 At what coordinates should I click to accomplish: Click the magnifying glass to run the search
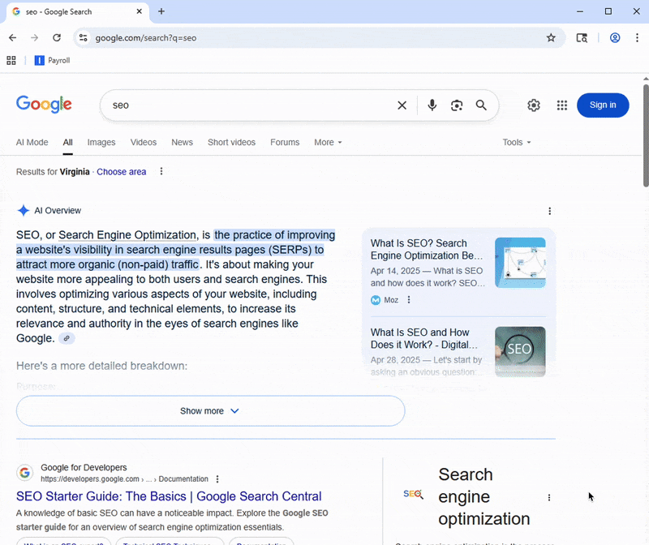pyautogui.click(x=481, y=105)
